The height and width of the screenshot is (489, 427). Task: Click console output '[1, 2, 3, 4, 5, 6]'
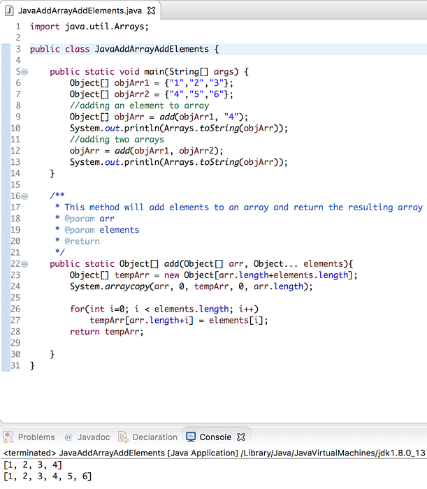[48, 476]
